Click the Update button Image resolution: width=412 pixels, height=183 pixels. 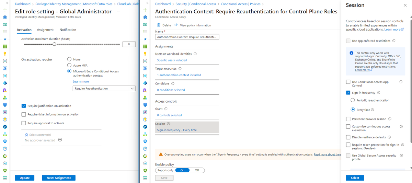tap(25, 178)
